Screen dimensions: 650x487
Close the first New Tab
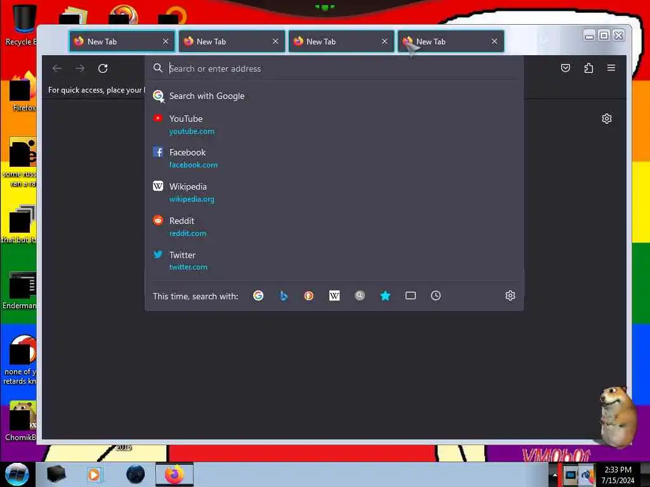click(166, 41)
